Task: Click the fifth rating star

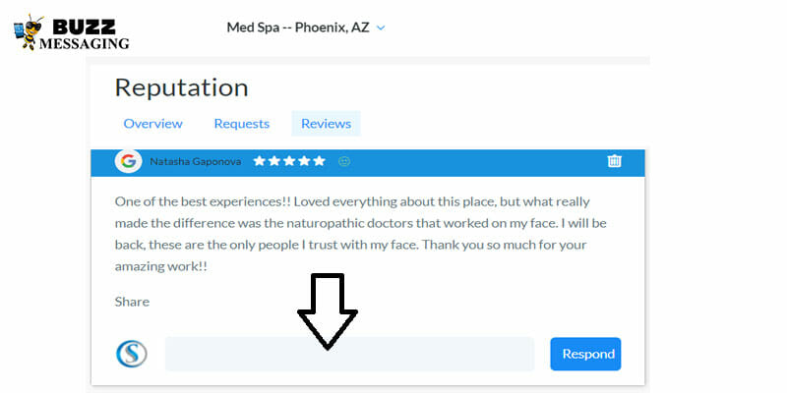Action: point(319,161)
